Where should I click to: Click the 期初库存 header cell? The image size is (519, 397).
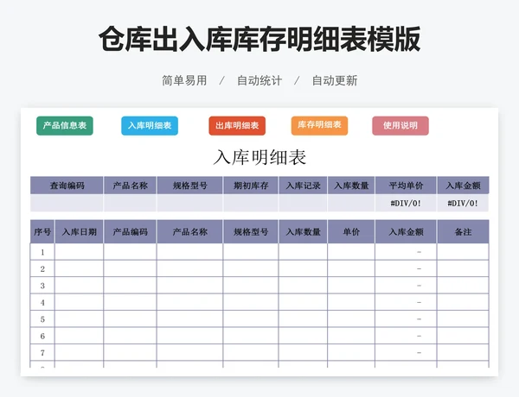pos(251,186)
